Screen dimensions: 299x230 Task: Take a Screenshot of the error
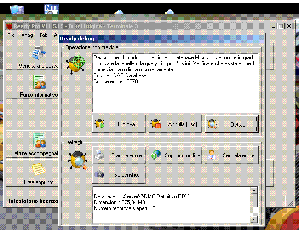point(119,174)
